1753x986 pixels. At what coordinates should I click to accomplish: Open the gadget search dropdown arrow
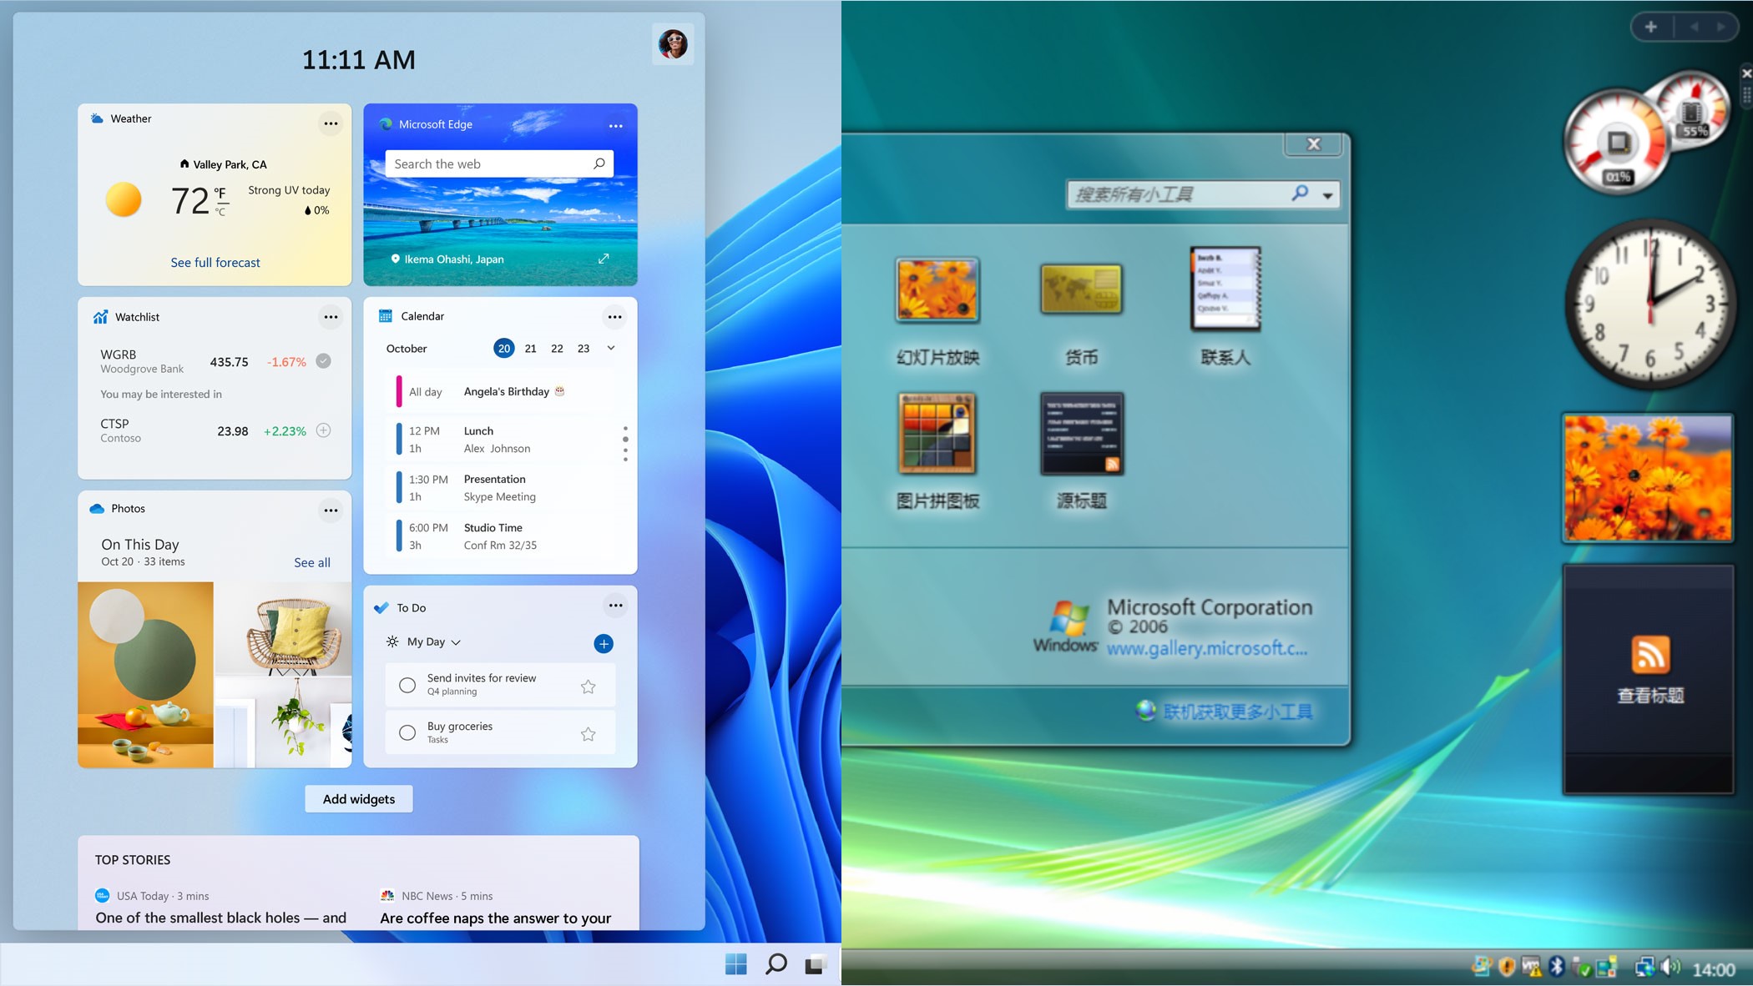point(1327,195)
